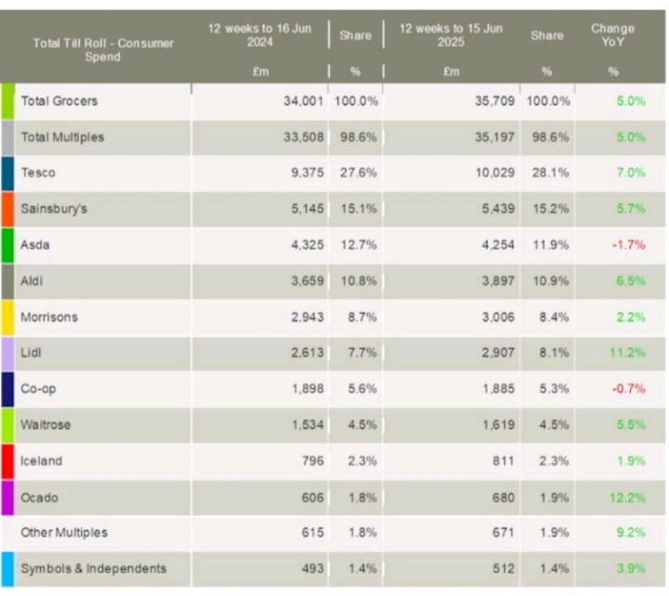Select Tesco's 10,029 spend value for 2025
Viewport: 669px width, 596px height.
(x=492, y=174)
